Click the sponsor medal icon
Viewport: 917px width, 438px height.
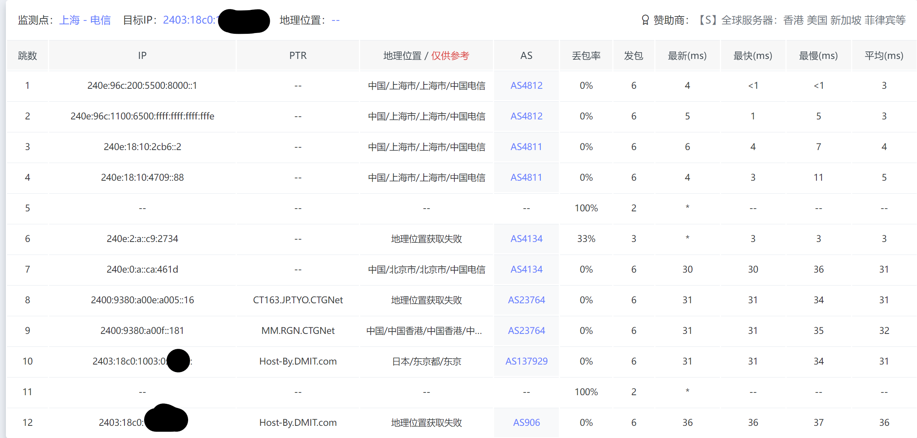pos(645,20)
